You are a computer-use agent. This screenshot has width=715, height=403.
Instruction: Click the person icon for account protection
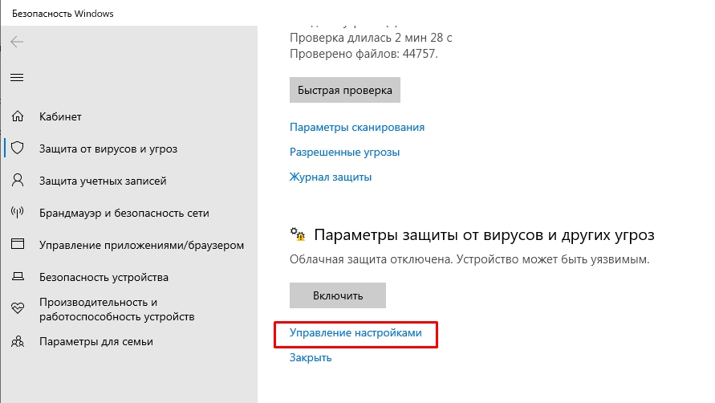(18, 181)
